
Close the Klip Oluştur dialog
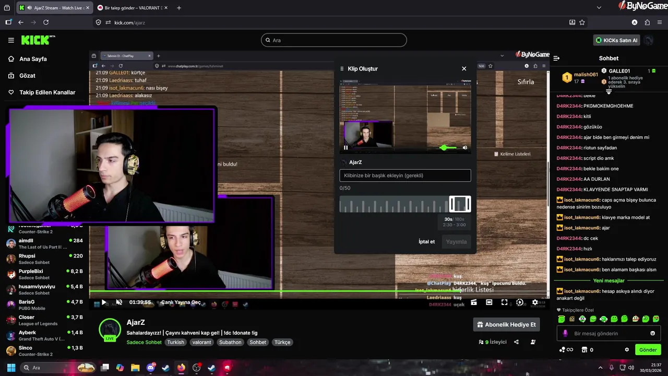[464, 68]
